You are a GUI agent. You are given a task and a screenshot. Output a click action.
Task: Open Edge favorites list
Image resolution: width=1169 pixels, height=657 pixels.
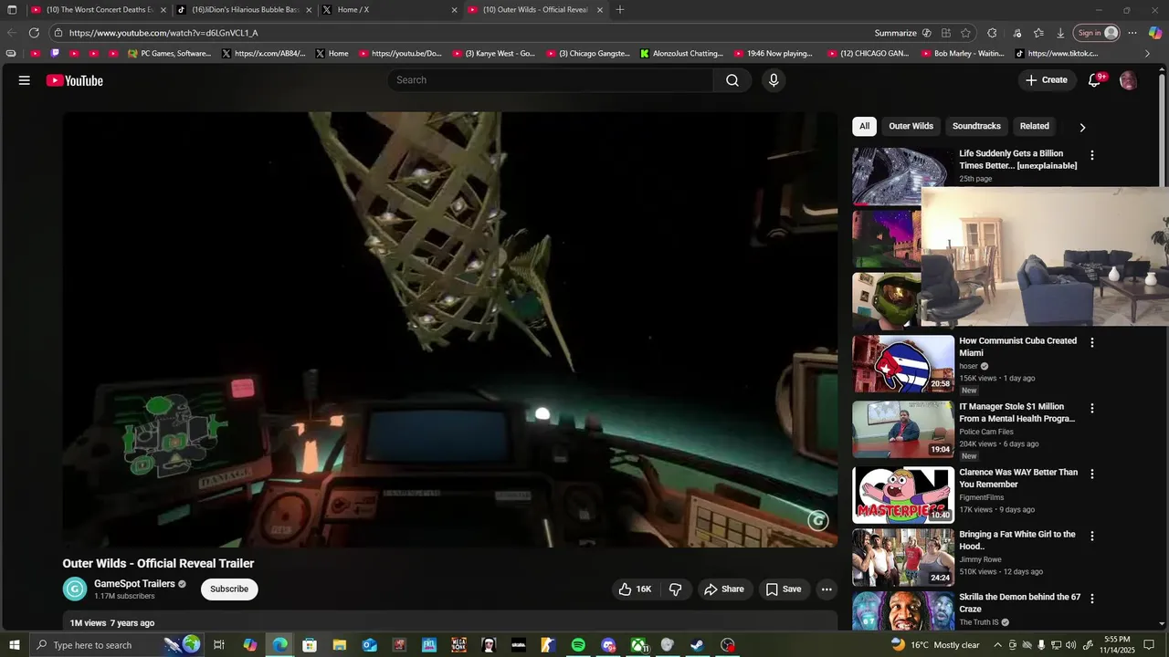click(1038, 33)
